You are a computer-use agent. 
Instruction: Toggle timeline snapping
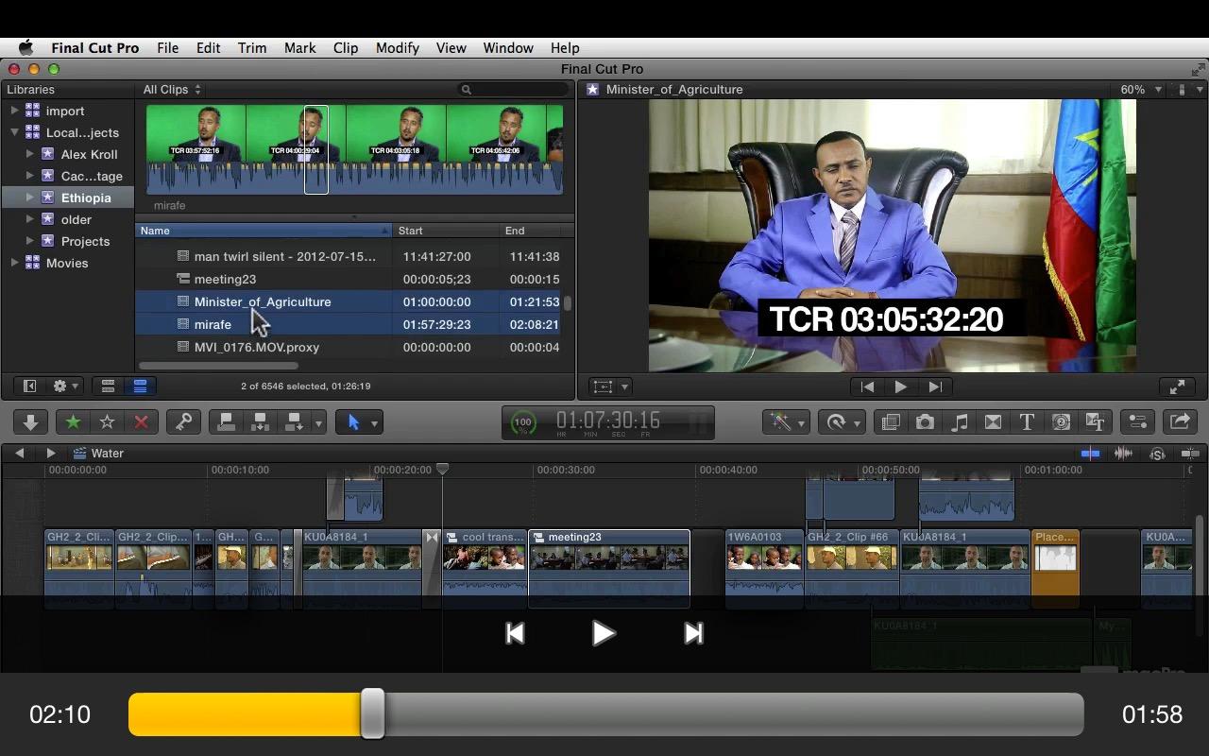point(1190,454)
